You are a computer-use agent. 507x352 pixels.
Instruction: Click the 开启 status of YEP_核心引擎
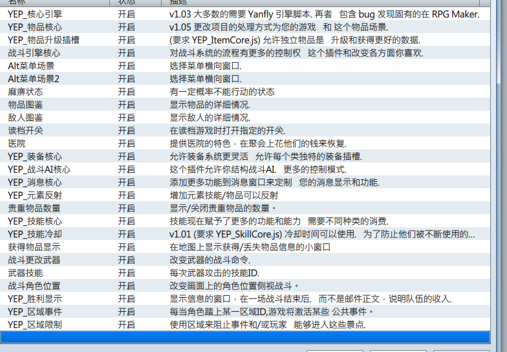point(127,14)
